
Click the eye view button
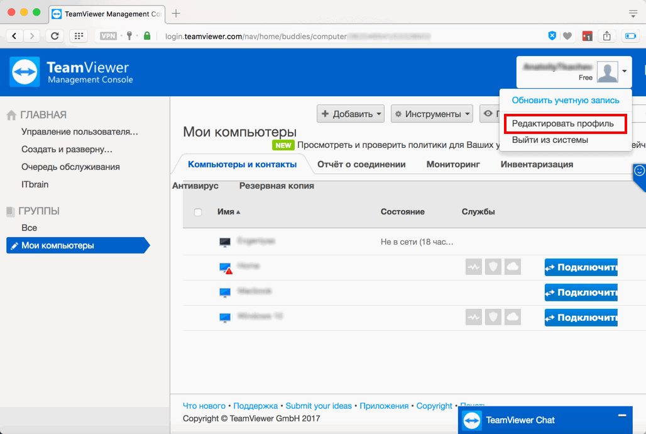coord(490,114)
